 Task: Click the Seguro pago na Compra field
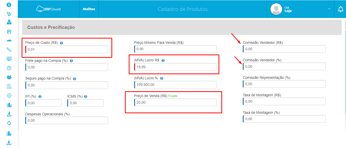coord(67,85)
